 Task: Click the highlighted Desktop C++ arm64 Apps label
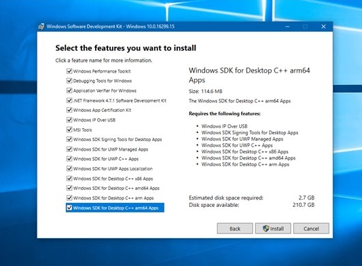(x=115, y=208)
